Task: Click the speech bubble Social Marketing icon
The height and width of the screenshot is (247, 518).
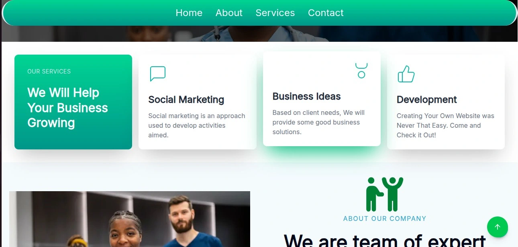Action: [157, 74]
